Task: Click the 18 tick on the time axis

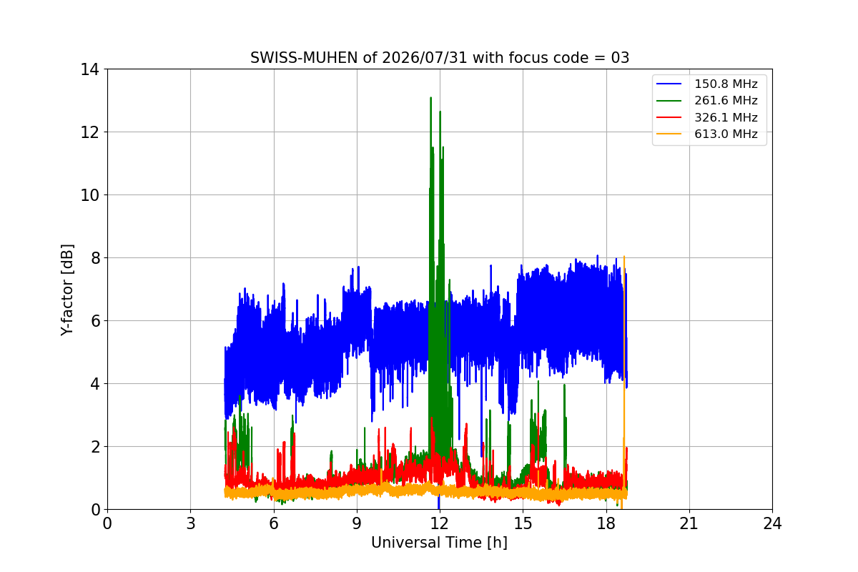Action: (x=606, y=523)
